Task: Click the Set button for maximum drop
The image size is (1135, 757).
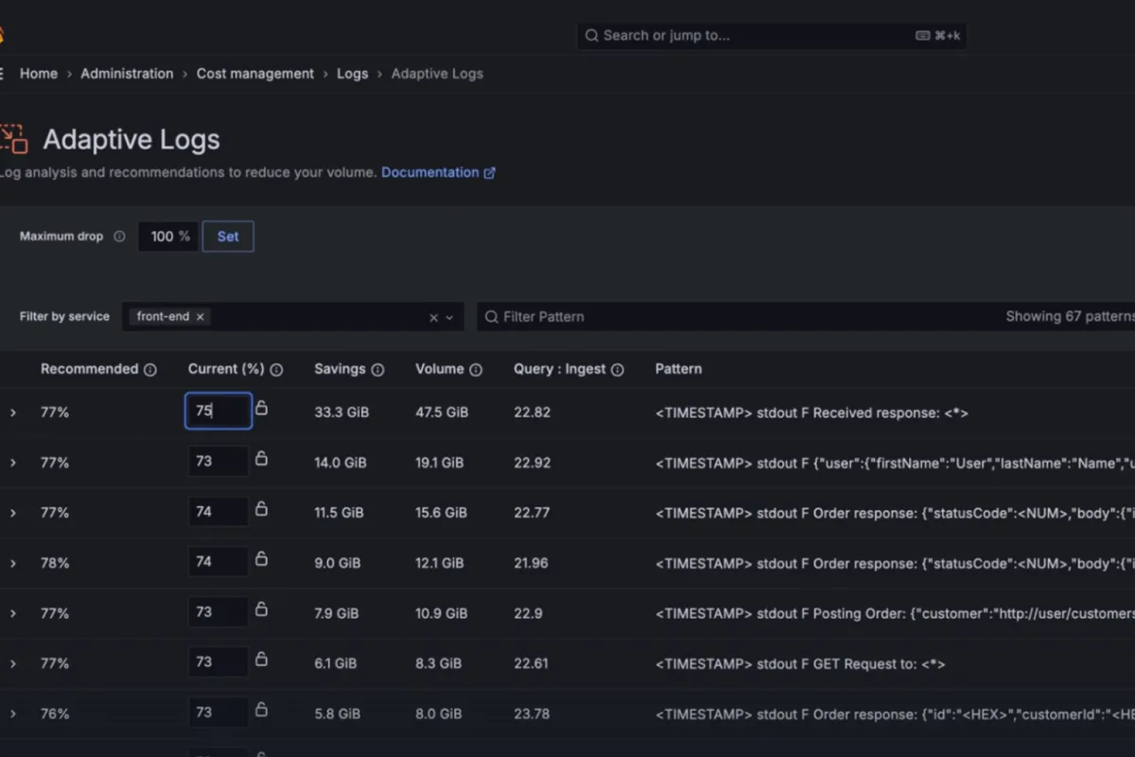Action: [x=228, y=237]
